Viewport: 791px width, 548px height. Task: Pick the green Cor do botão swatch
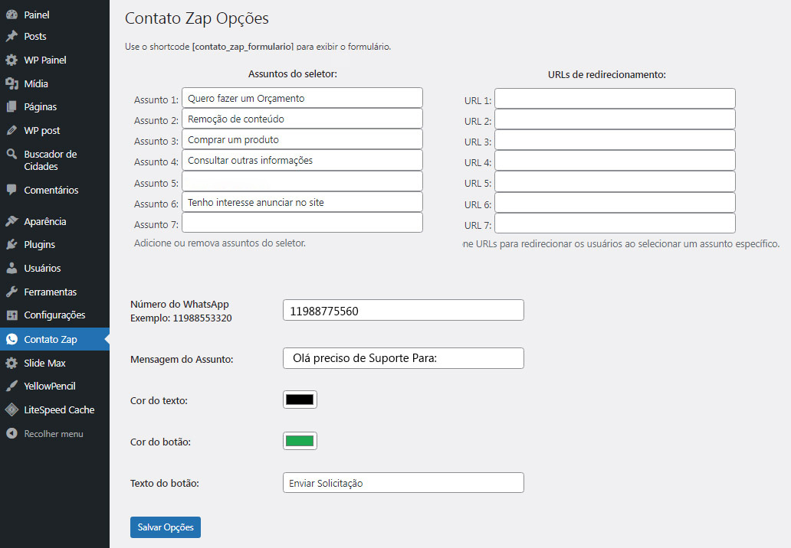[300, 441]
